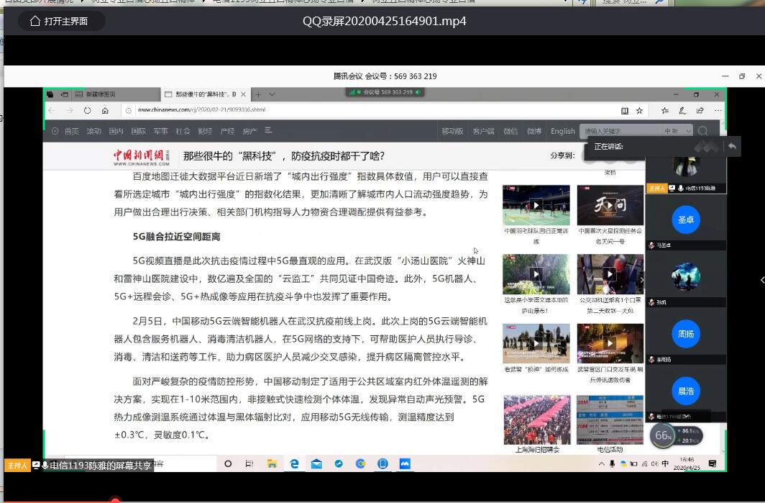Open File Explorer from taskbar

[x=272, y=464]
